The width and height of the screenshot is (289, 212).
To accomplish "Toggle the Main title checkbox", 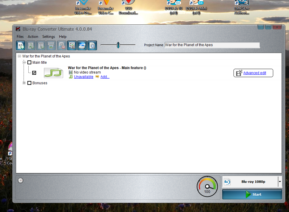I will pos(29,63).
